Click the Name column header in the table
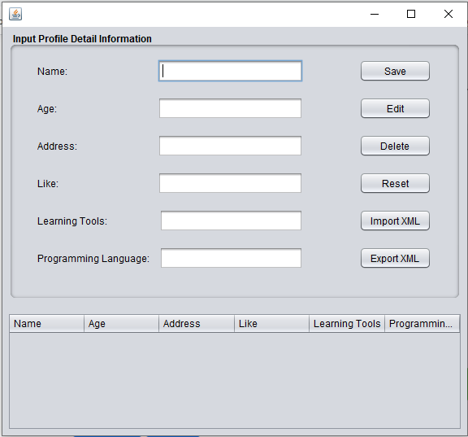The height and width of the screenshot is (437, 468). pyautogui.click(x=47, y=323)
